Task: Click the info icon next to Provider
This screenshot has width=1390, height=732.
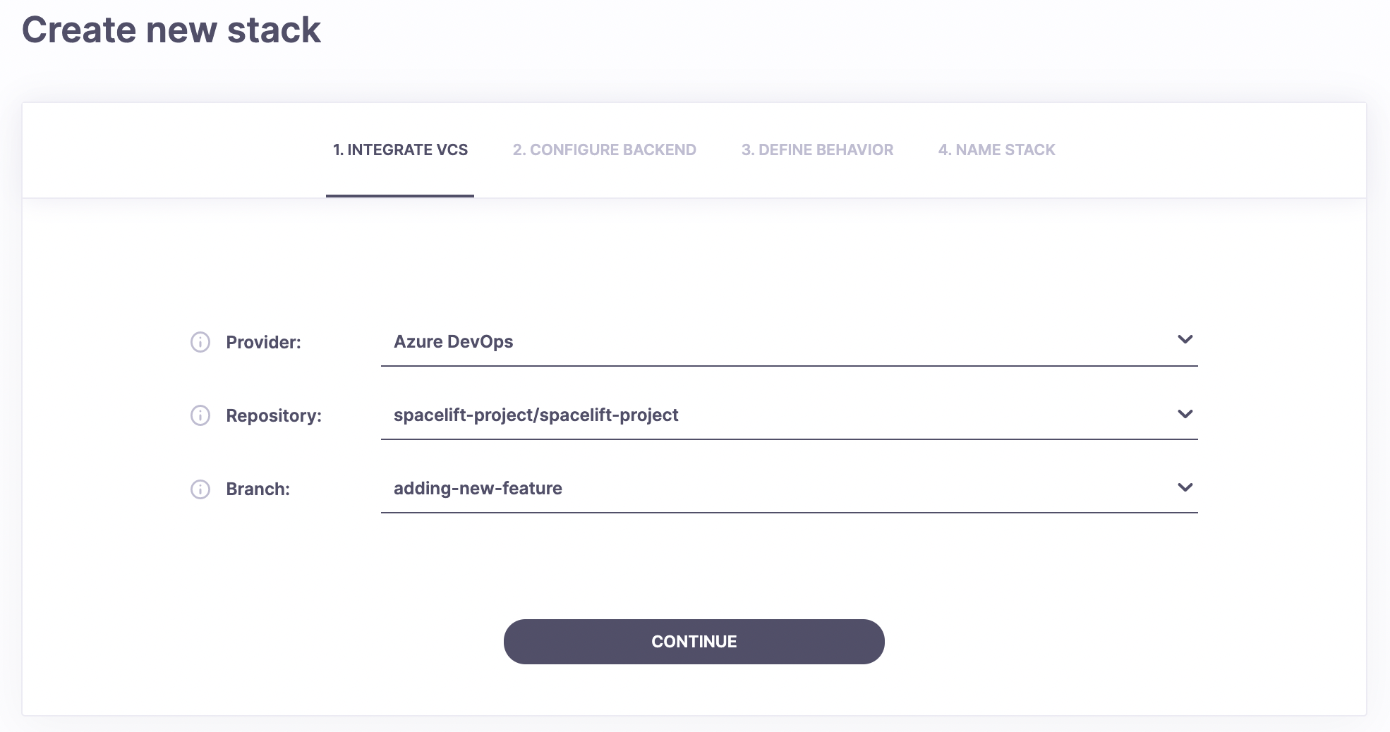Action: tap(200, 343)
